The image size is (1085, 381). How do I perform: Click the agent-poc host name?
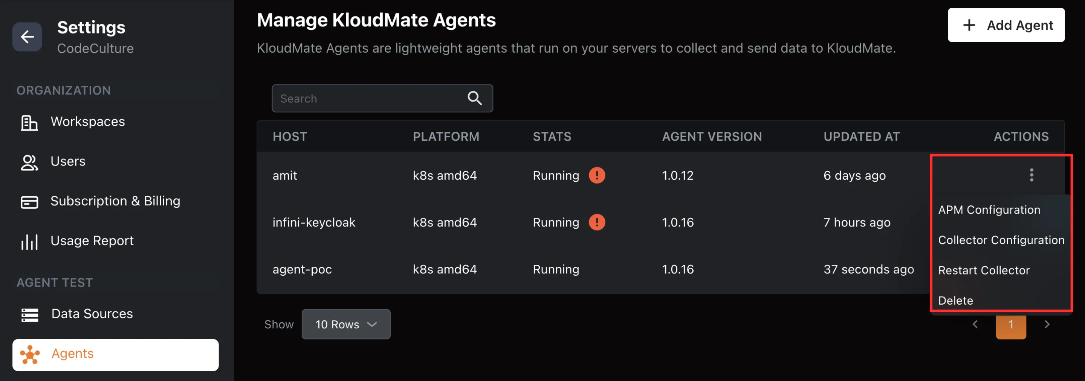click(x=302, y=269)
